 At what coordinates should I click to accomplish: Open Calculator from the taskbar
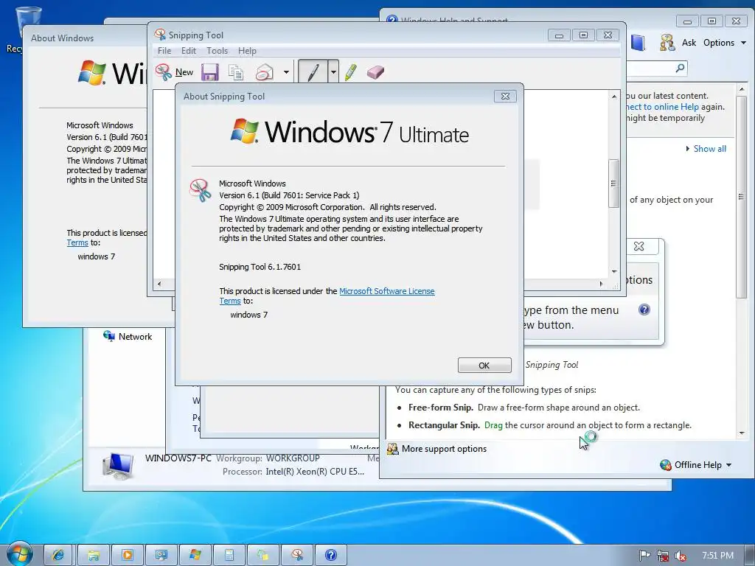[x=229, y=555]
